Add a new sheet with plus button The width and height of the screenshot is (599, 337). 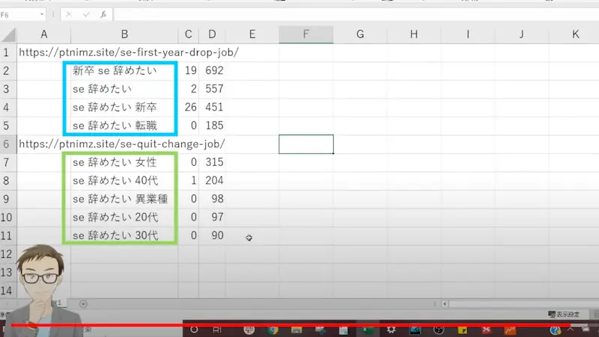point(83,304)
